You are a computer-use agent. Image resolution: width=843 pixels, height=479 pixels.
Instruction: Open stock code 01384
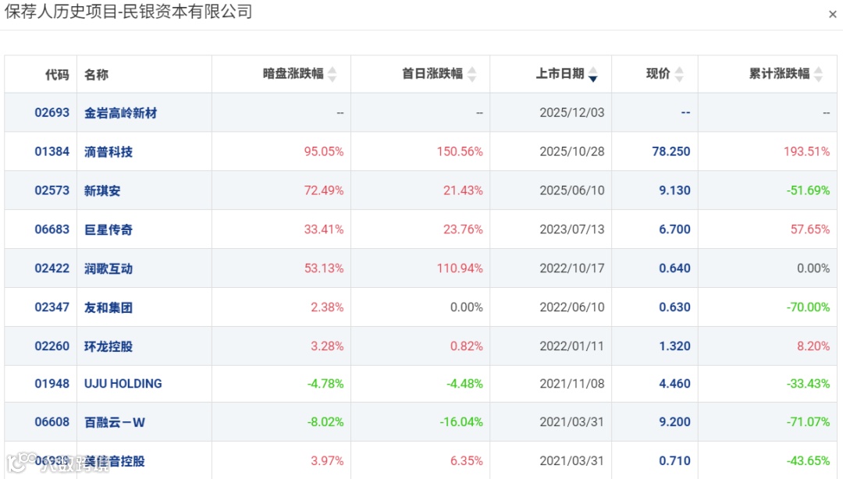(52, 151)
